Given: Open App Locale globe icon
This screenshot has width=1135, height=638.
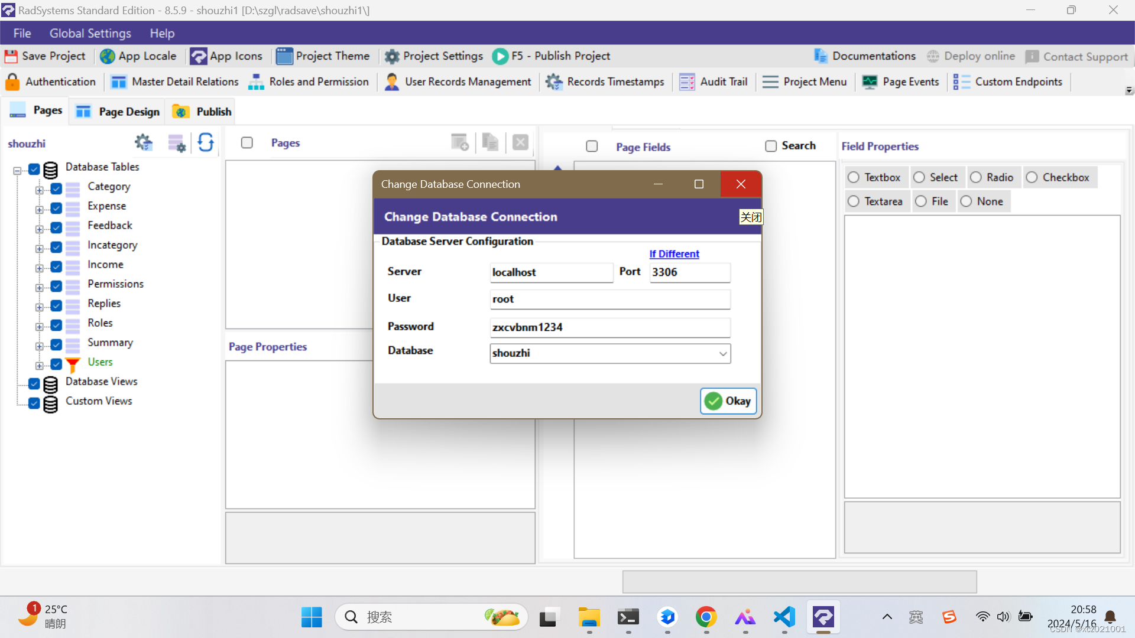Looking at the screenshot, I should click(107, 56).
